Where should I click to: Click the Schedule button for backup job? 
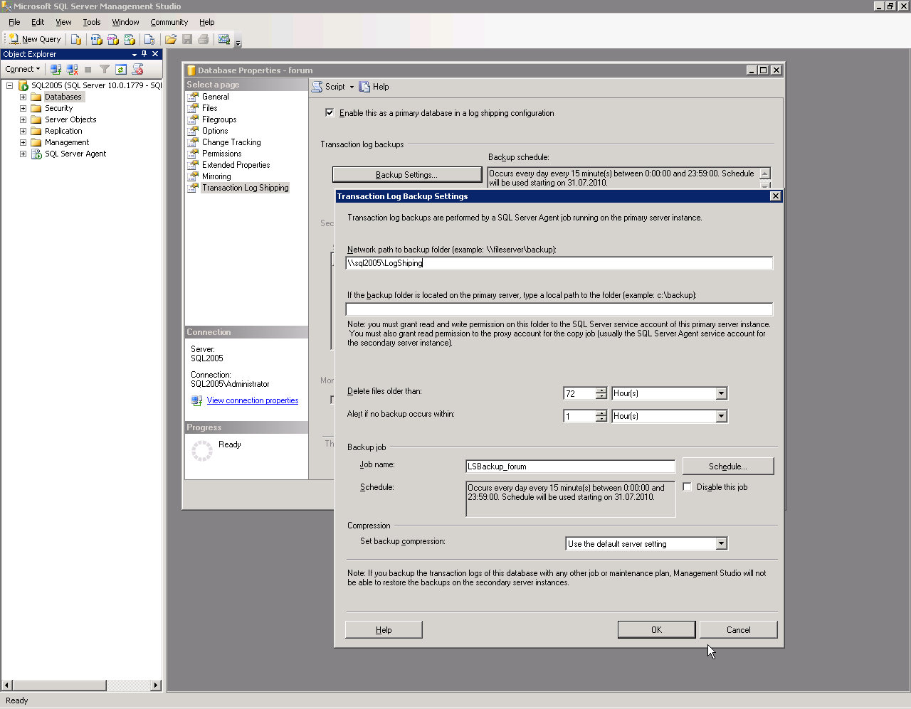(728, 467)
